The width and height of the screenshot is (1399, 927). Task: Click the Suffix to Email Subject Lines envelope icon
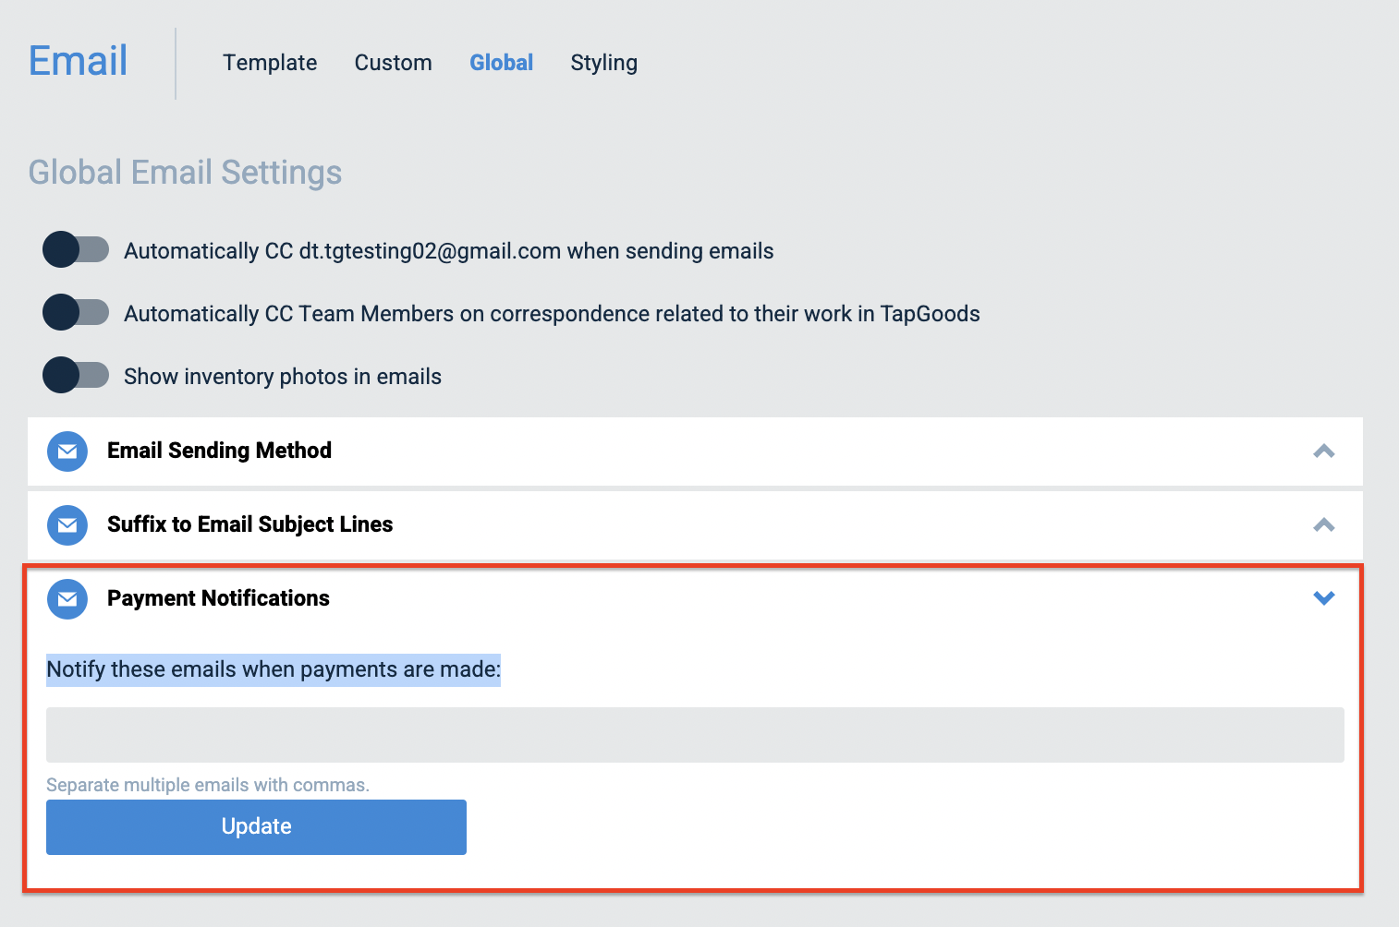coord(67,525)
